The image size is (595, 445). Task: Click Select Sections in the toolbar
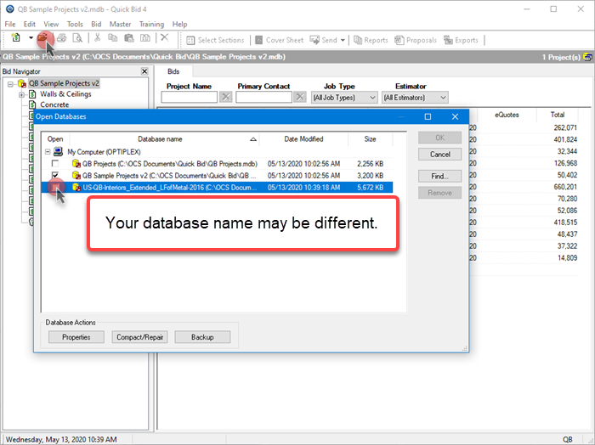[x=215, y=40]
